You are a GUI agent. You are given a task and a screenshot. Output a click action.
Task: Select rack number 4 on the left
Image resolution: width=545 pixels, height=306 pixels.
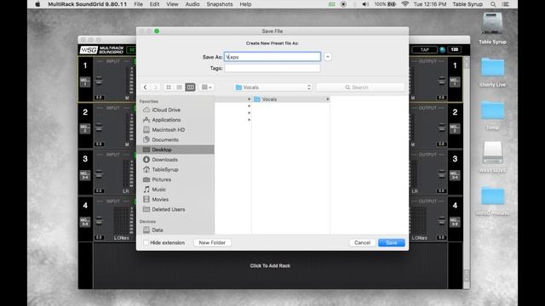85,206
